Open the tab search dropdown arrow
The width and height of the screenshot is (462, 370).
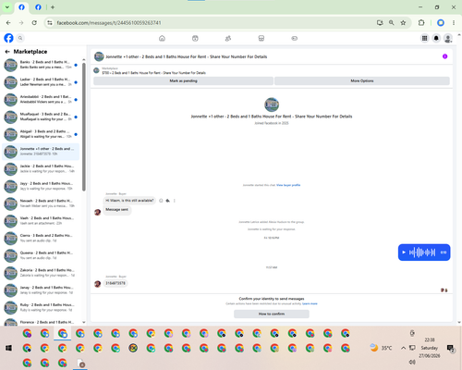pyautogui.click(x=7, y=7)
